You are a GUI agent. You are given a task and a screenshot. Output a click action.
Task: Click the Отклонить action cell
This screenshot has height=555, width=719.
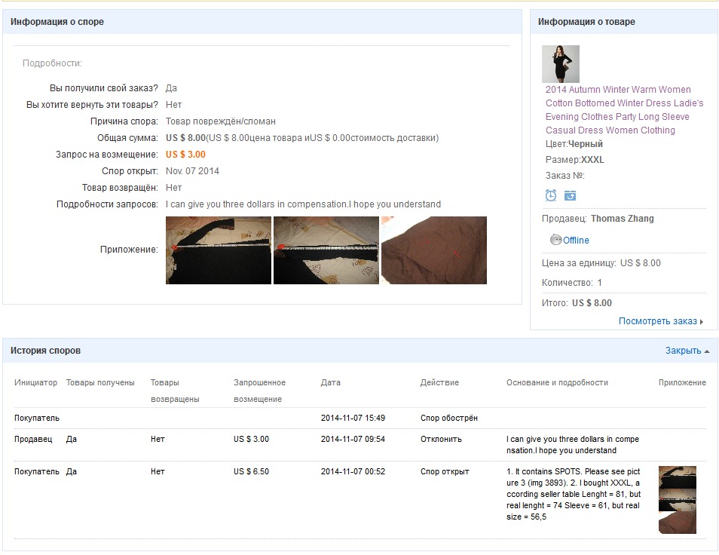click(x=441, y=439)
